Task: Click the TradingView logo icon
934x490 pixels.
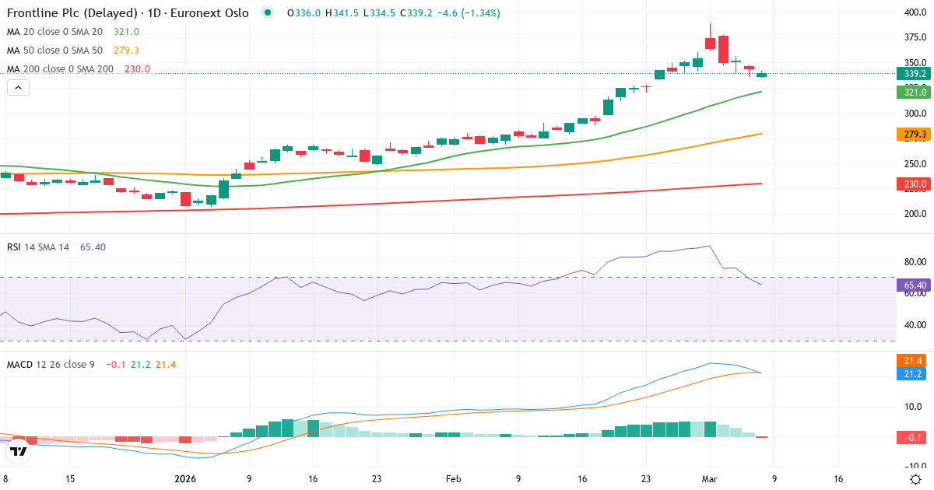Action: click(x=18, y=450)
